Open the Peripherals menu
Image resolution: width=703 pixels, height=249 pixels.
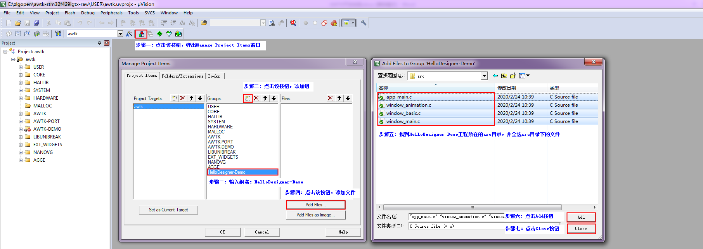tap(111, 13)
